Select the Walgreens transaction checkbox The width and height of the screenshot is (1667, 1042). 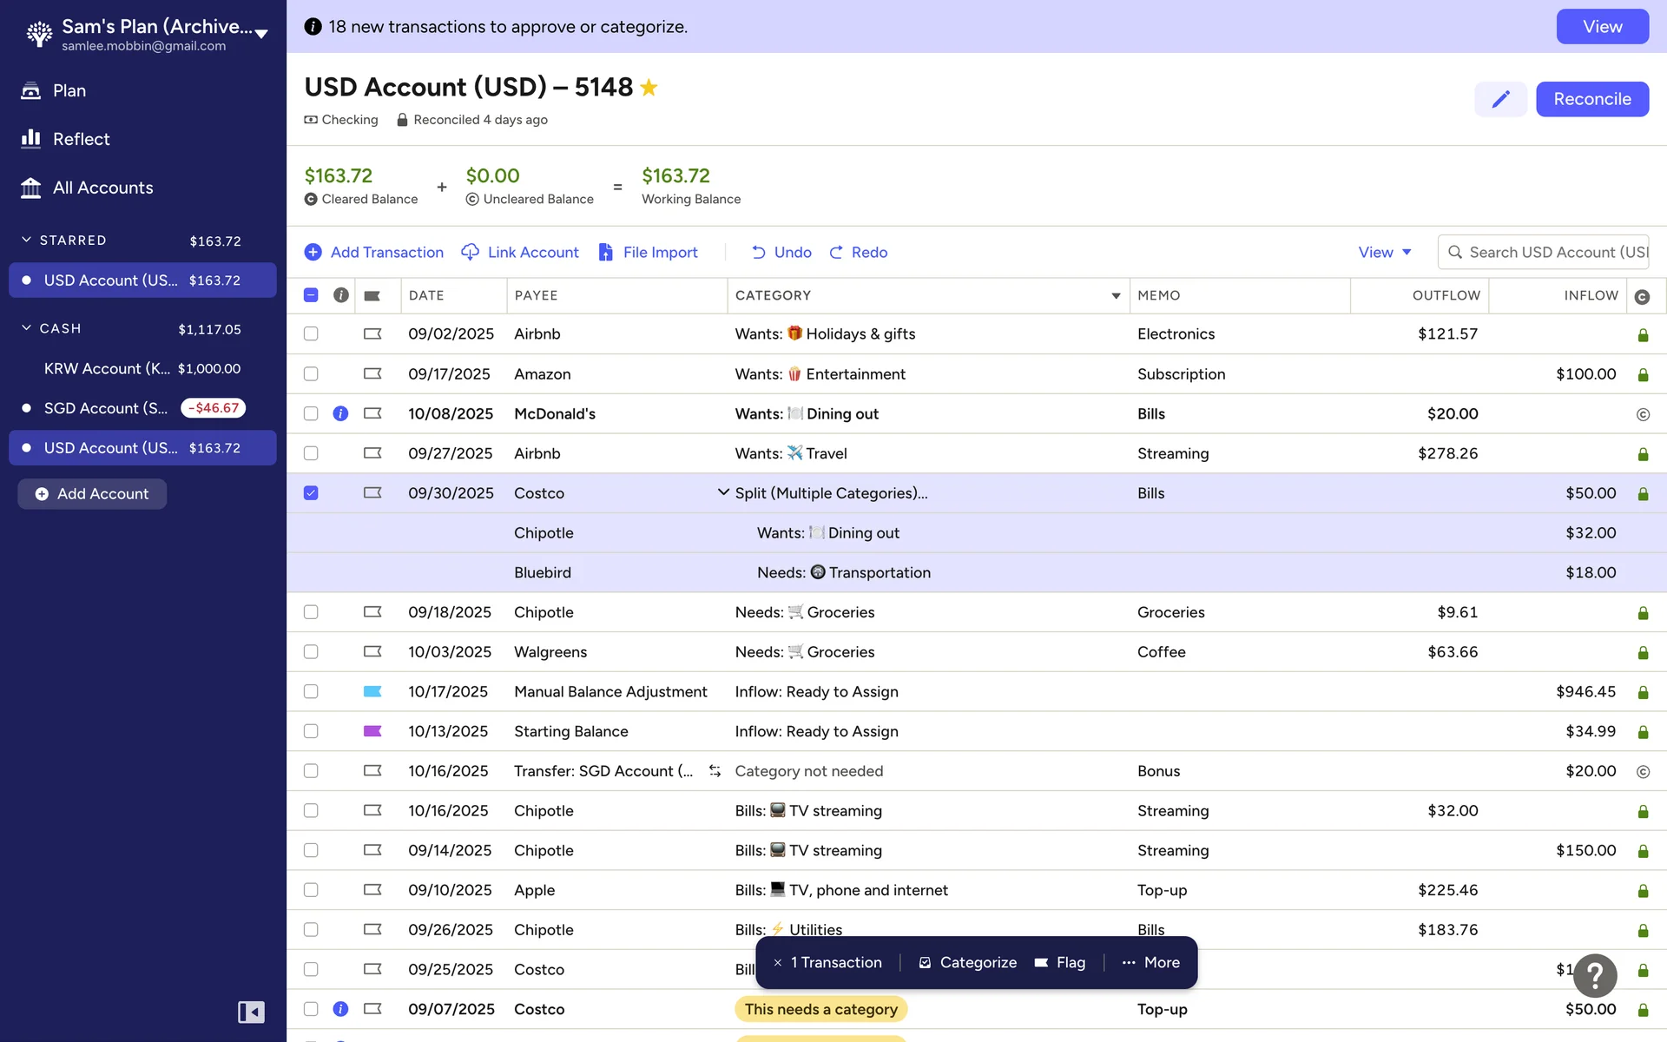coord(311,652)
